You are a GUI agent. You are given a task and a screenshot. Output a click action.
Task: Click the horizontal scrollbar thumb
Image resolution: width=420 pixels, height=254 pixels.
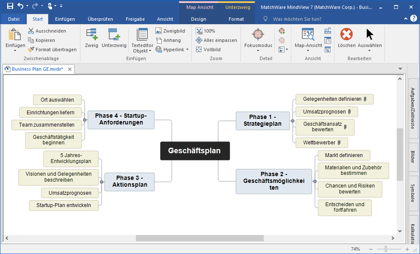tap(200, 238)
